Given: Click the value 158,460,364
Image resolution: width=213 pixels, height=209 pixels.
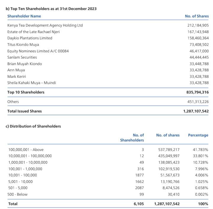Looking at the screenshot, I should point(198,38).
